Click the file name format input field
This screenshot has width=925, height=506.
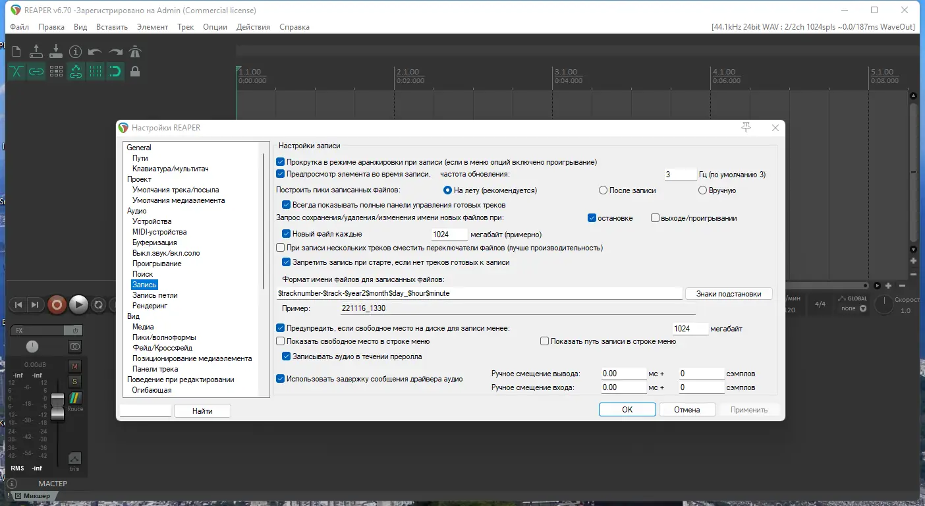coord(479,293)
